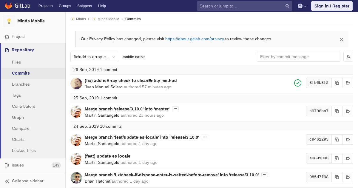The width and height of the screenshot is (358, 188).
Task: Open the commits RSS feed icon
Action: [x=348, y=57]
